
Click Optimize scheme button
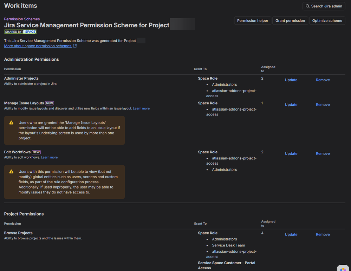[x=327, y=21]
